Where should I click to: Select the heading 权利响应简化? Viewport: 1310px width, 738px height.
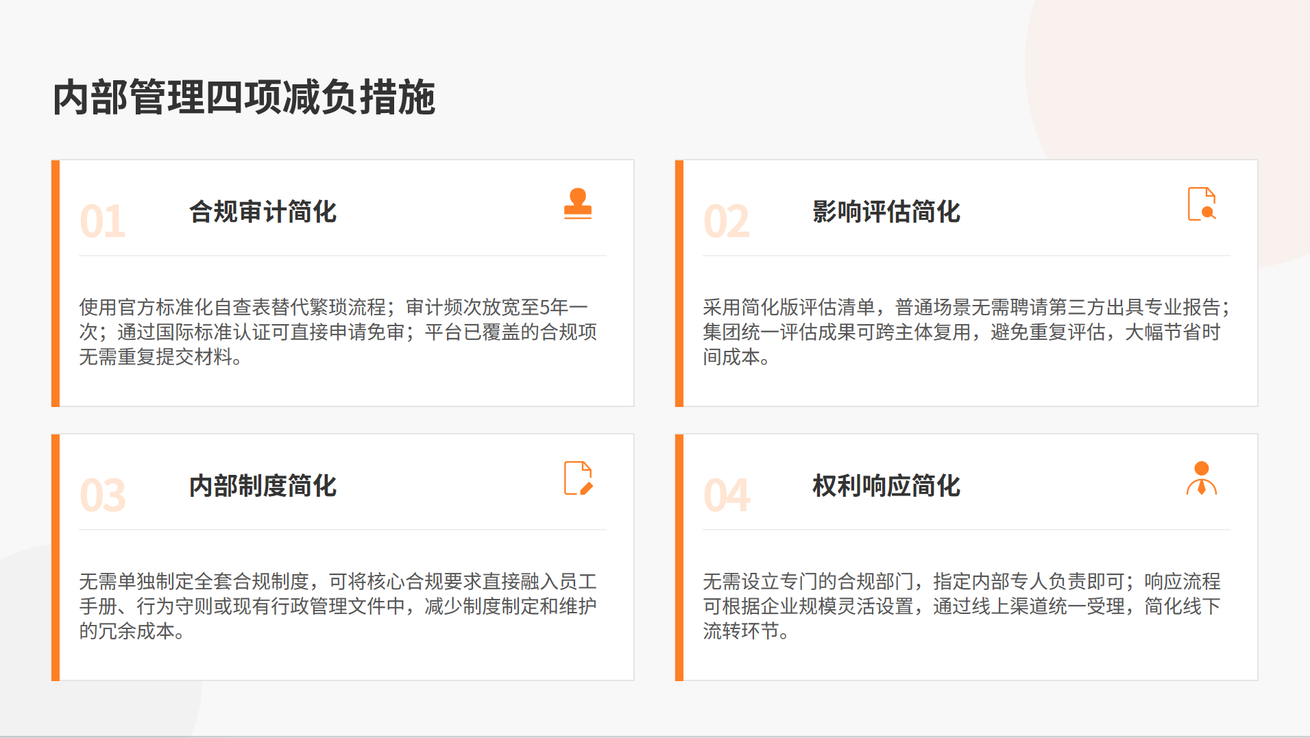click(886, 486)
